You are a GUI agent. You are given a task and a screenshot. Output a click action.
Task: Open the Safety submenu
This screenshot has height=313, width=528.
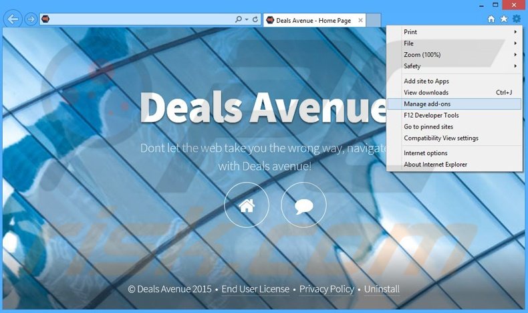[x=454, y=66]
